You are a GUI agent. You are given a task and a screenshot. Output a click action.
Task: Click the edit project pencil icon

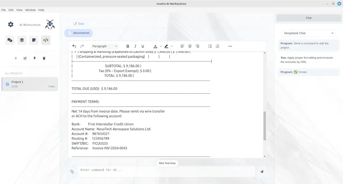[x=25, y=58]
